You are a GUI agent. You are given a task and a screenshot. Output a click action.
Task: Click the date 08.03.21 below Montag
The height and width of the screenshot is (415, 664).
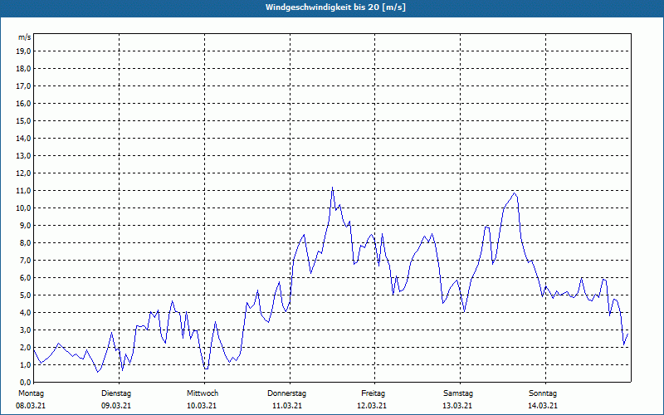(30, 406)
